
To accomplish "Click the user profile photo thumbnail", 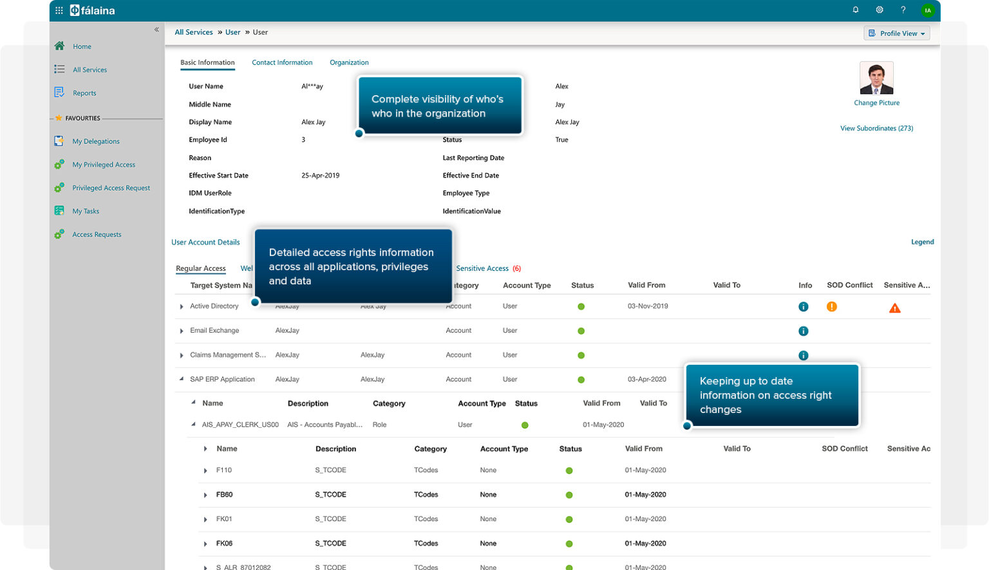I will coord(876,78).
